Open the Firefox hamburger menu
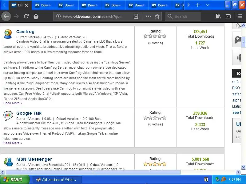This screenshot has height=184, width=246. [240, 16]
